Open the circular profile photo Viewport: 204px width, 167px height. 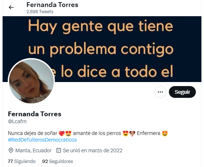pos(31,81)
